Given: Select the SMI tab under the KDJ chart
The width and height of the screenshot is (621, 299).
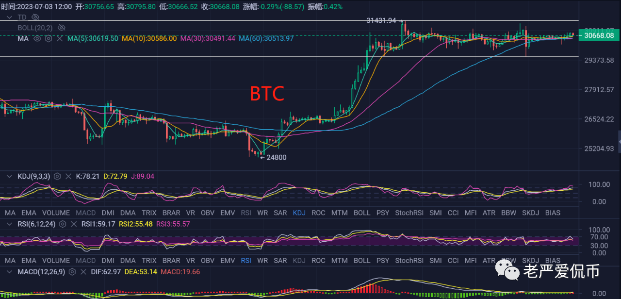Looking at the screenshot, I should pyautogui.click(x=436, y=213).
